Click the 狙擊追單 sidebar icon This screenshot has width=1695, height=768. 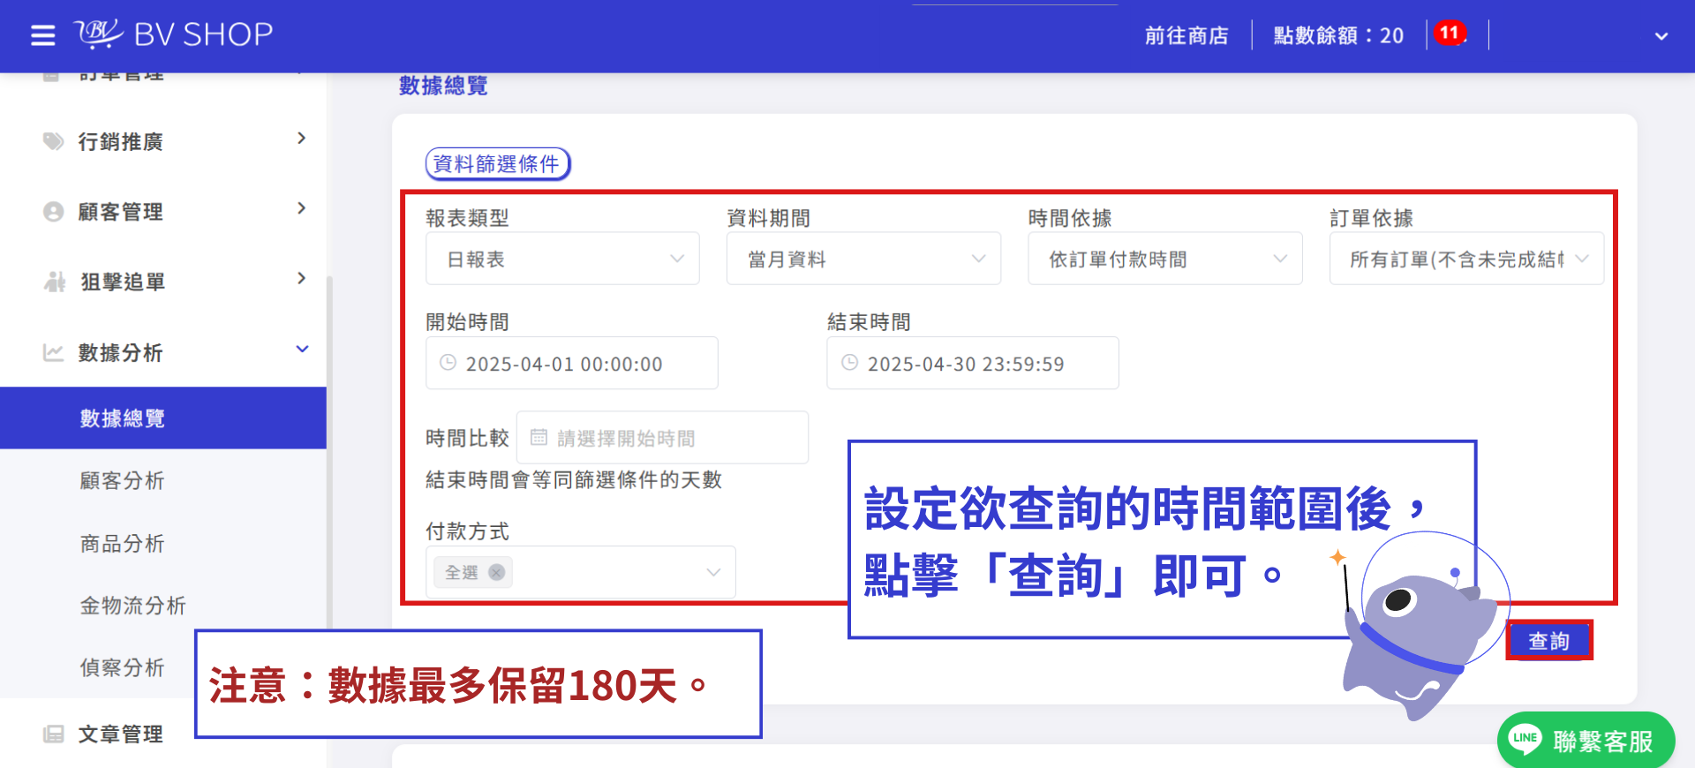(x=55, y=282)
